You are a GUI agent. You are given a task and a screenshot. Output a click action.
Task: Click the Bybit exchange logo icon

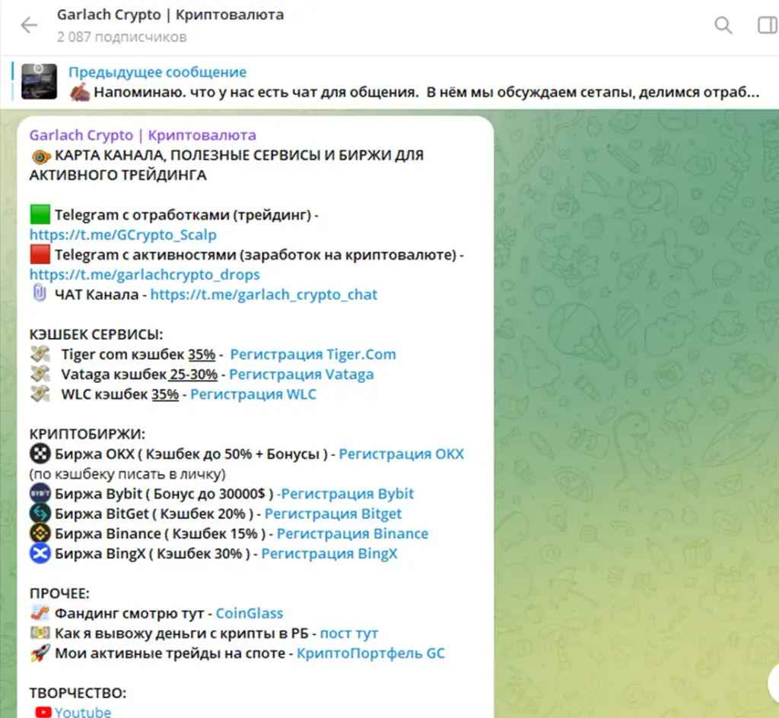(x=40, y=494)
